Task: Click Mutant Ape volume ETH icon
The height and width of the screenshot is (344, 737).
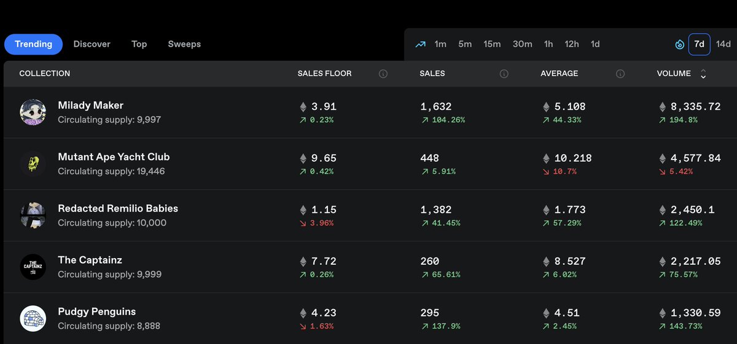Action: (662, 158)
